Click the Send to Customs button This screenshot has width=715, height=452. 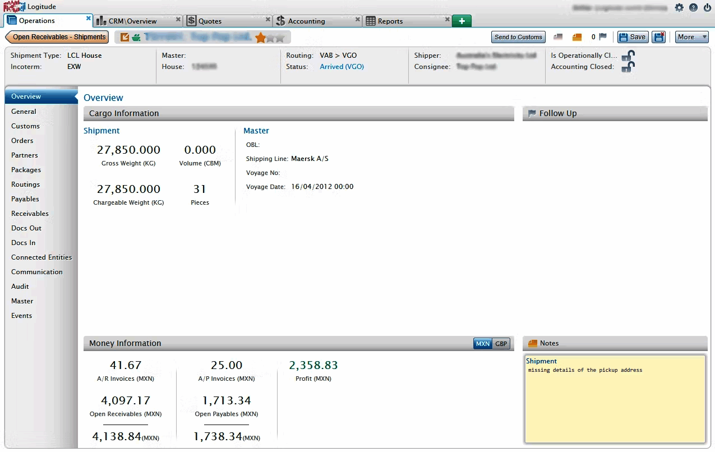(x=518, y=37)
